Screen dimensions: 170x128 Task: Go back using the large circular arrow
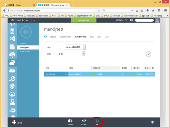coord(26,32)
